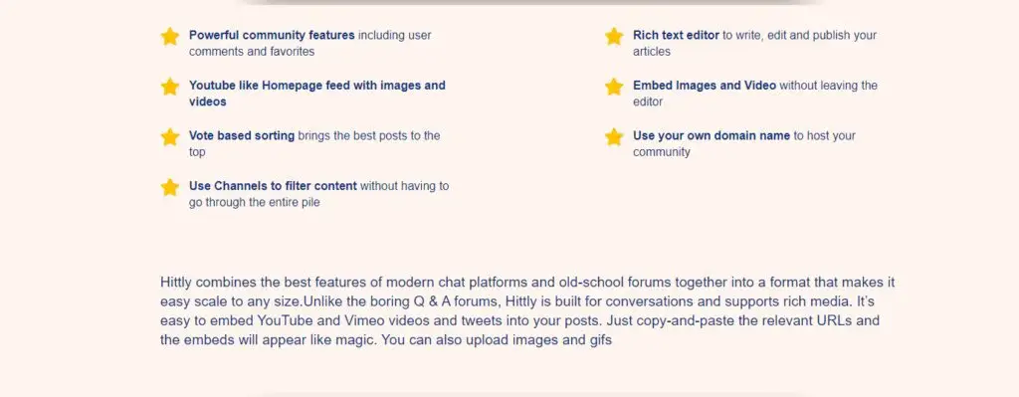
Task: Click the star next to Rich text editor
Action: coord(614,37)
